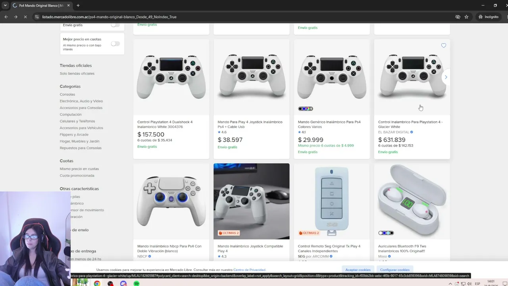
Task: Open Mando Para Play 4 Joystick listing title
Action: click(250, 124)
